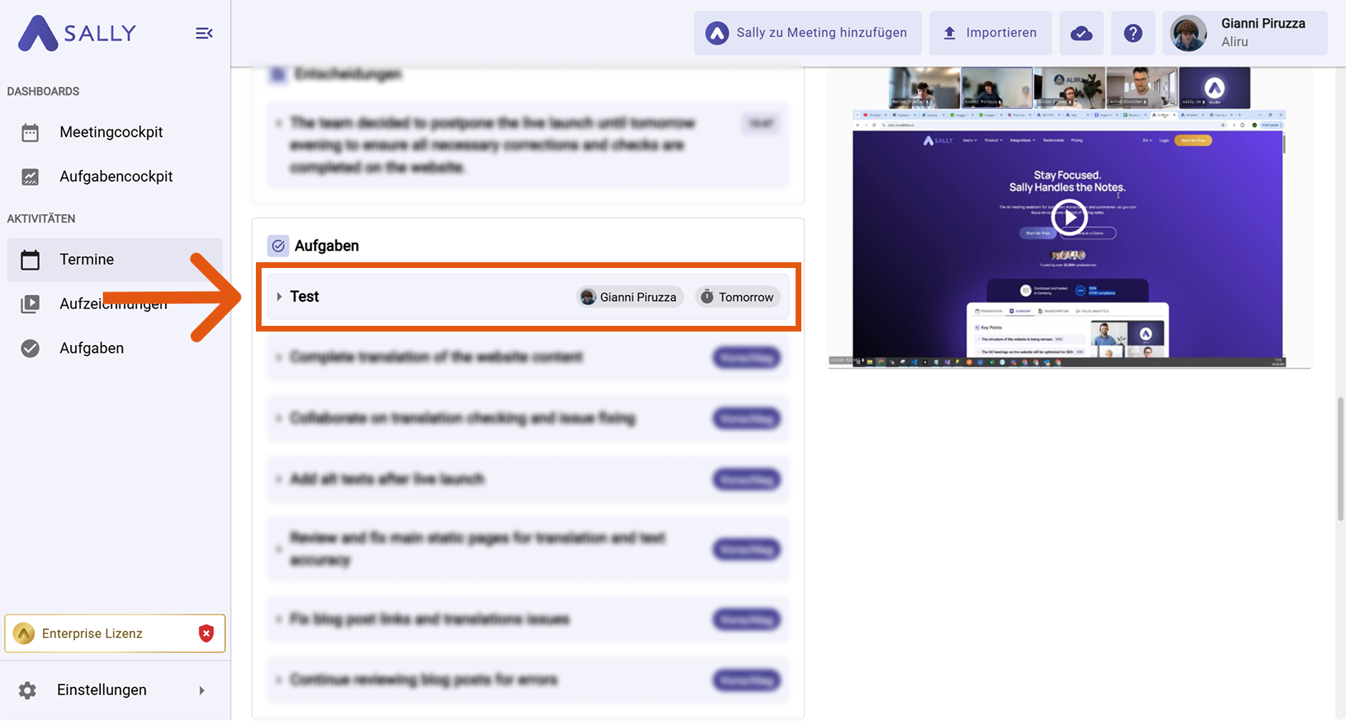The image size is (1346, 726).
Task: Click the DASHBOARDS sidebar heading
Action: (43, 91)
